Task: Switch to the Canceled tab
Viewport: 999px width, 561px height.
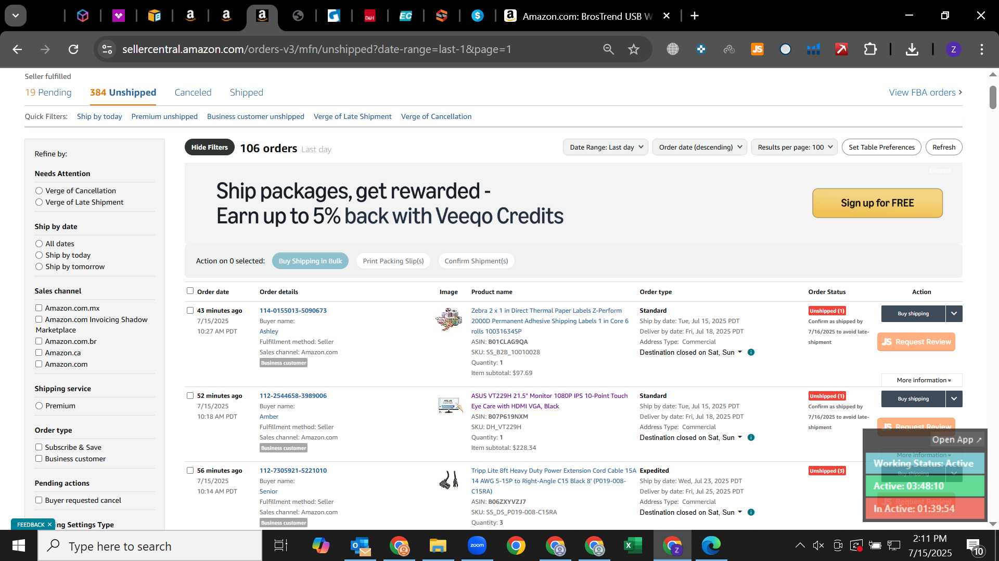Action: tap(193, 92)
